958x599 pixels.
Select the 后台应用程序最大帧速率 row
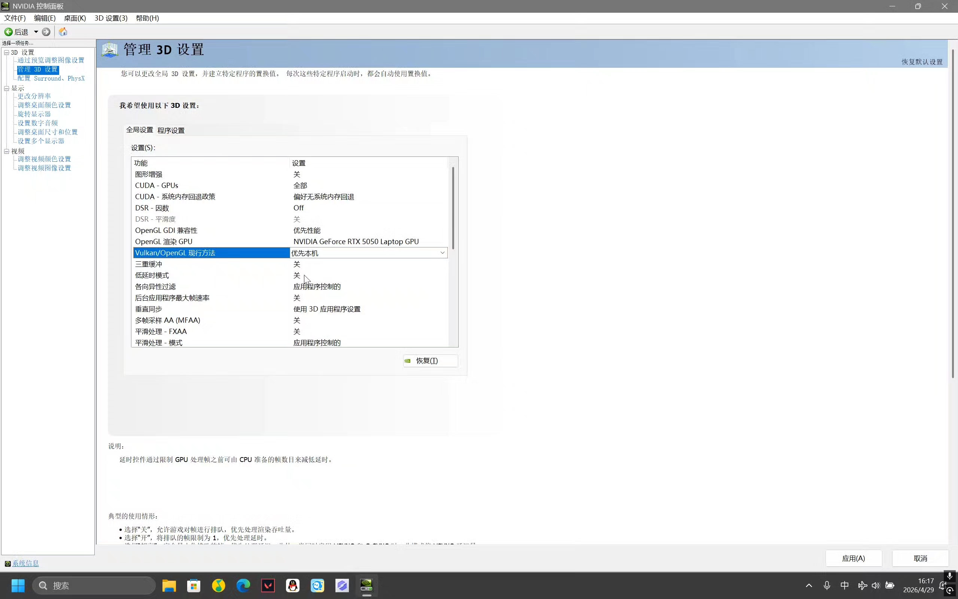pyautogui.click(x=290, y=298)
